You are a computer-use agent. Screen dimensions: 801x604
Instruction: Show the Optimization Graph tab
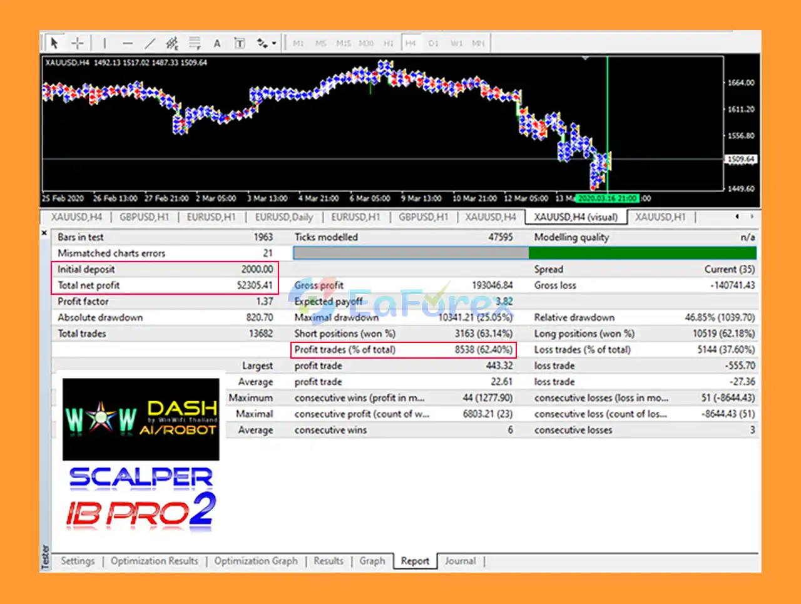256,561
